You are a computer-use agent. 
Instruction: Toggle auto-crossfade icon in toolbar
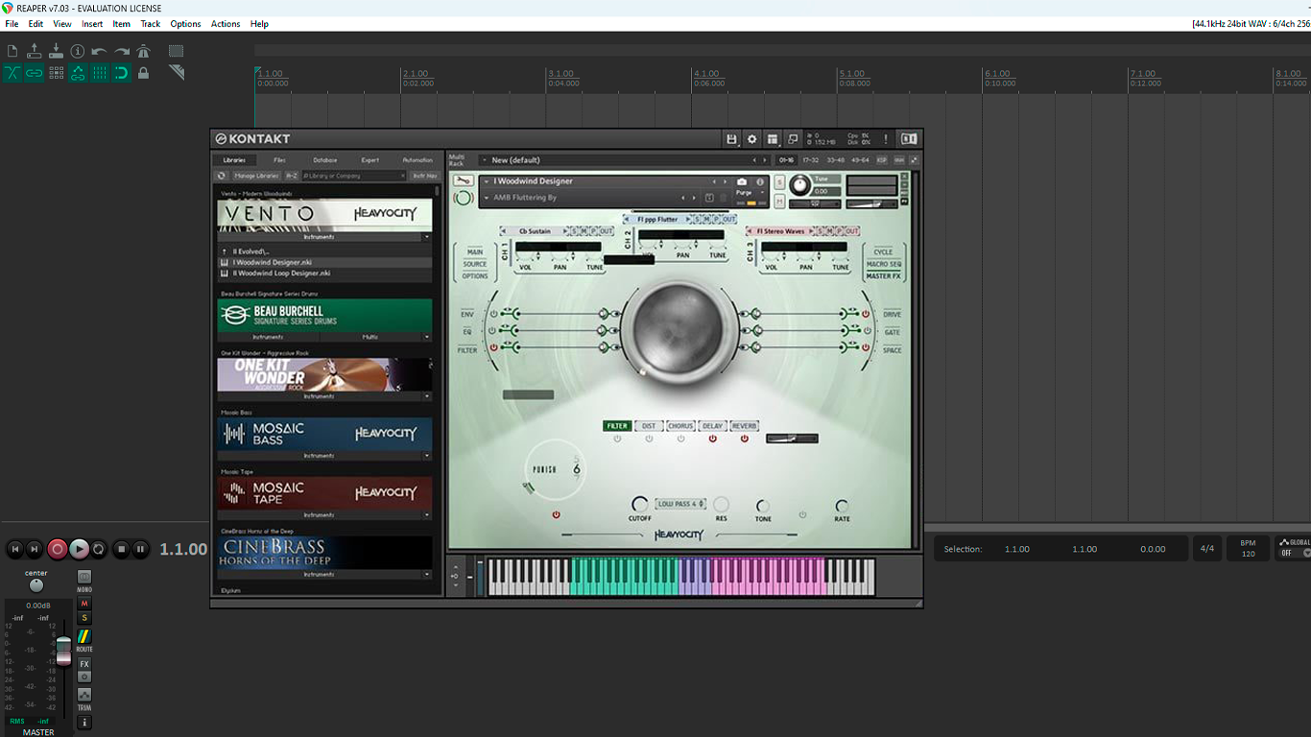point(12,73)
